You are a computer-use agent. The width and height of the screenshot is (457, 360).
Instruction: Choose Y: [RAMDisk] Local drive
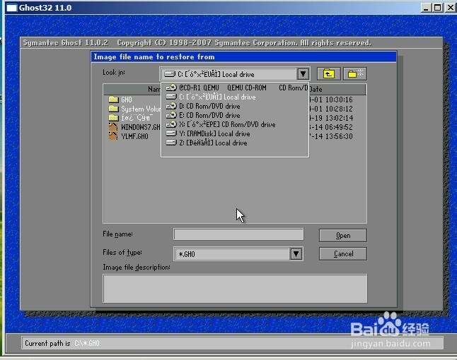[x=235, y=133]
